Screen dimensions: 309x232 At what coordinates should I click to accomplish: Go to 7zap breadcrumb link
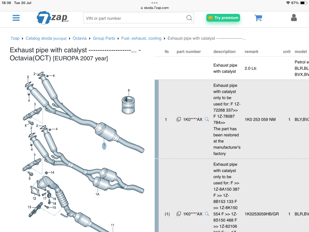15,38
